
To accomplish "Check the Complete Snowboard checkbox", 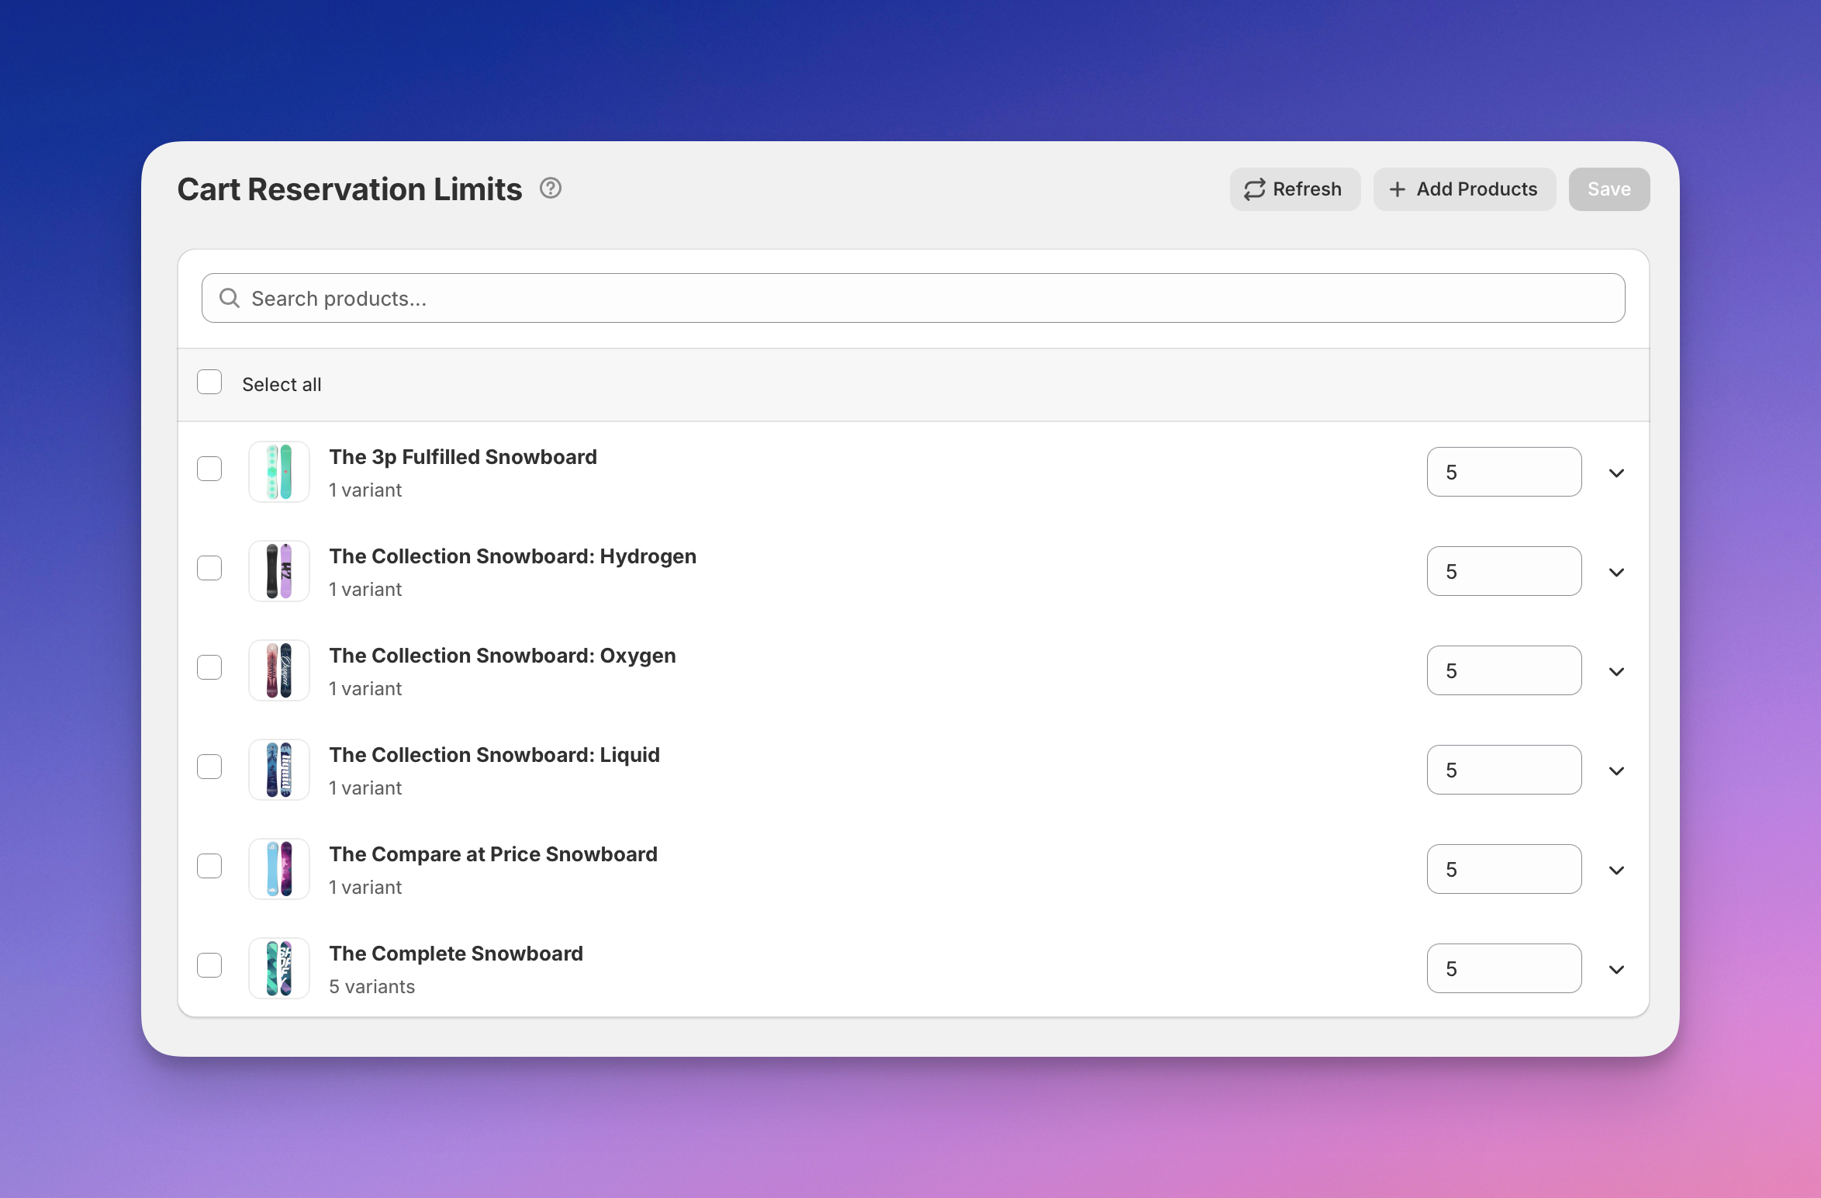I will tap(209, 965).
